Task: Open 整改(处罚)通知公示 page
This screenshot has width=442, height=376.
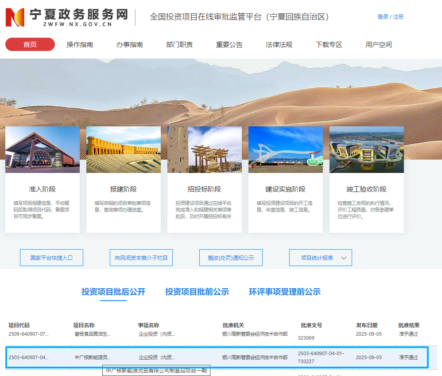Action: 230,258
